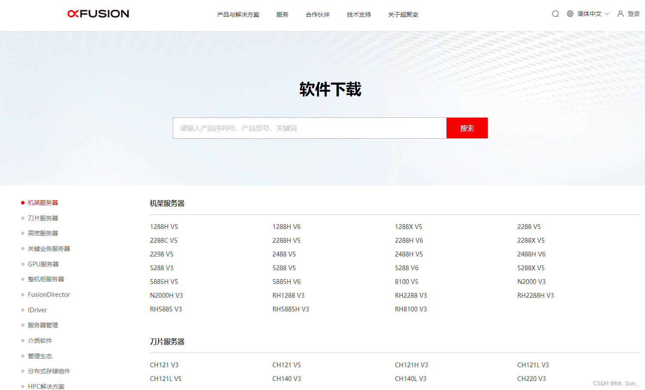Expand the 简体中文 language dropdown arrow
Screen dimensions: 645x390
pos(607,14)
